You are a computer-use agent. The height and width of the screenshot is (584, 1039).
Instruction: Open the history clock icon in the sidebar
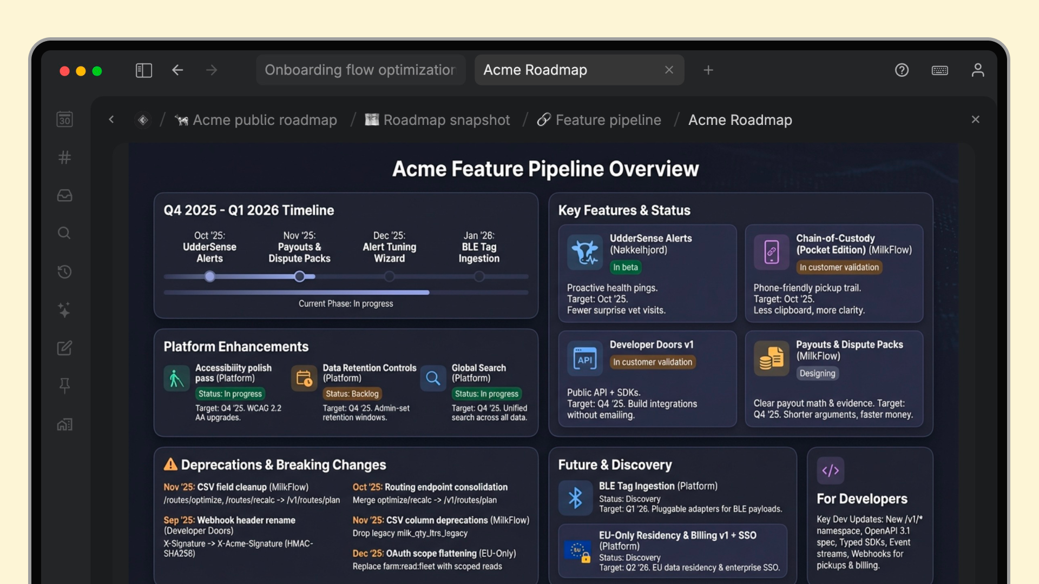[x=64, y=271]
